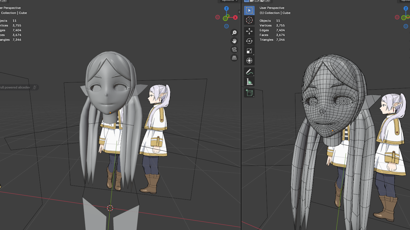Click the 3,674 value in left viewport statistics
Viewport: 410px width, 230px height.
click(17, 35)
